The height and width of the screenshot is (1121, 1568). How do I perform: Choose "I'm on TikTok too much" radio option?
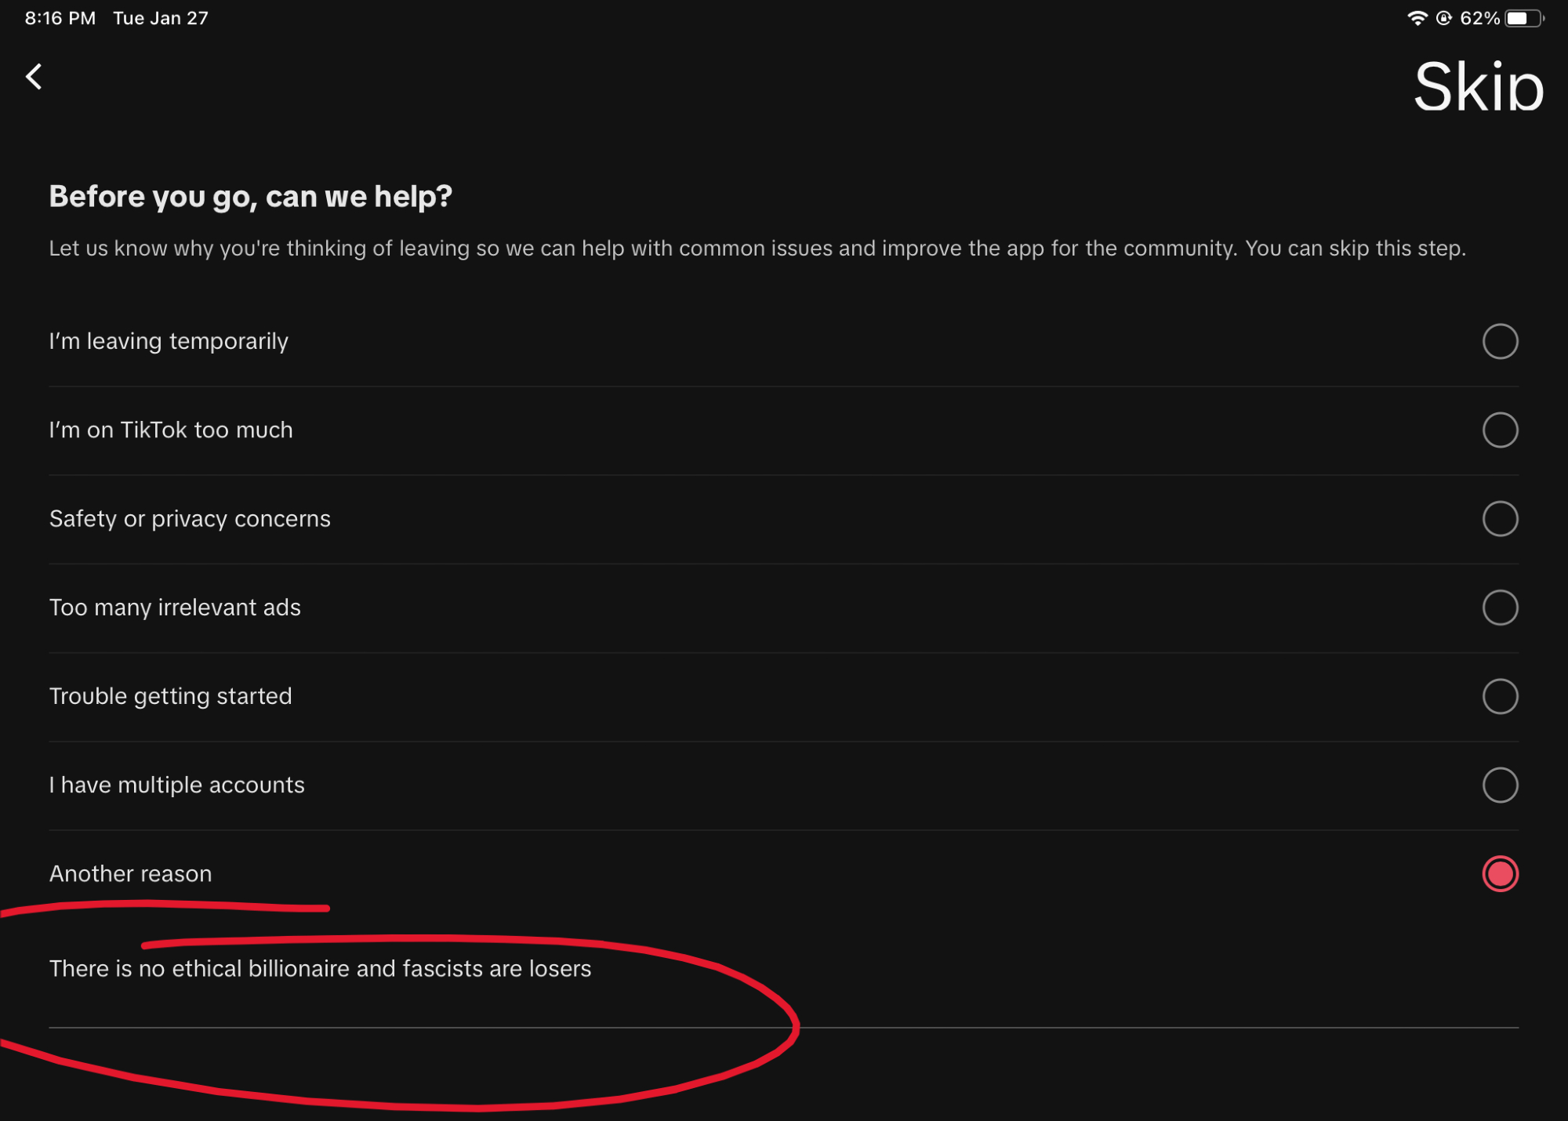click(1500, 430)
